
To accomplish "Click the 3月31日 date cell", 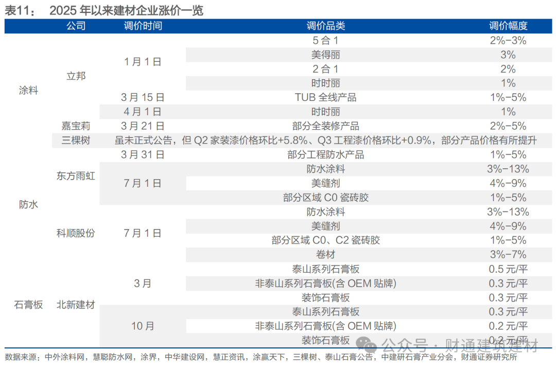I will pos(143,154).
